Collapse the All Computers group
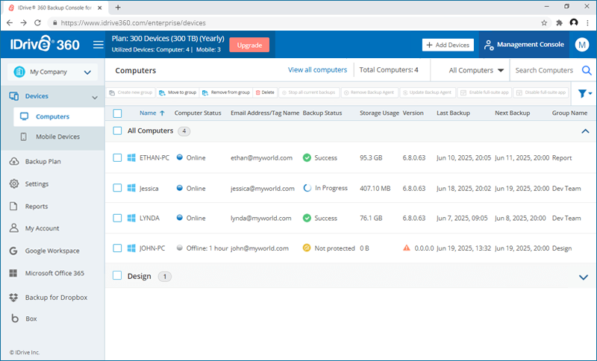 point(585,131)
